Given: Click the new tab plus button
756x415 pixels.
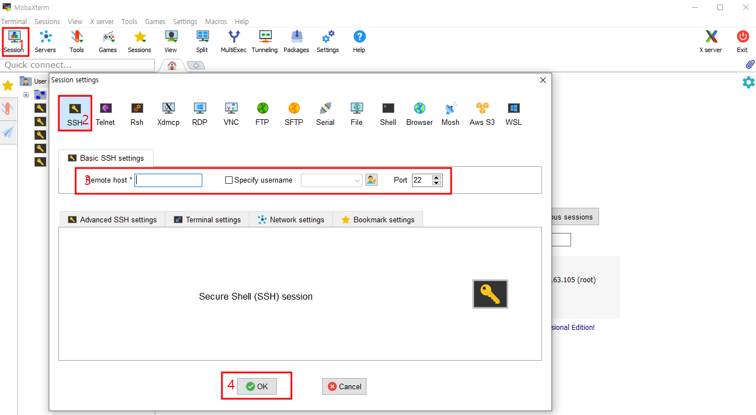Looking at the screenshot, I should [x=196, y=66].
